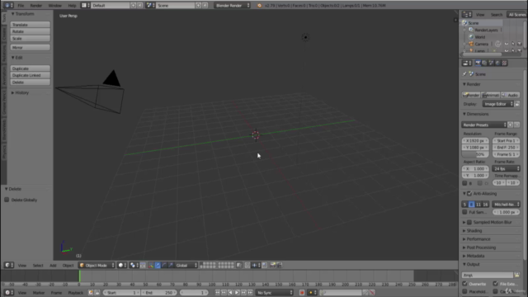Click the 3D view editor type icon
The image size is (528, 297).
(9, 266)
